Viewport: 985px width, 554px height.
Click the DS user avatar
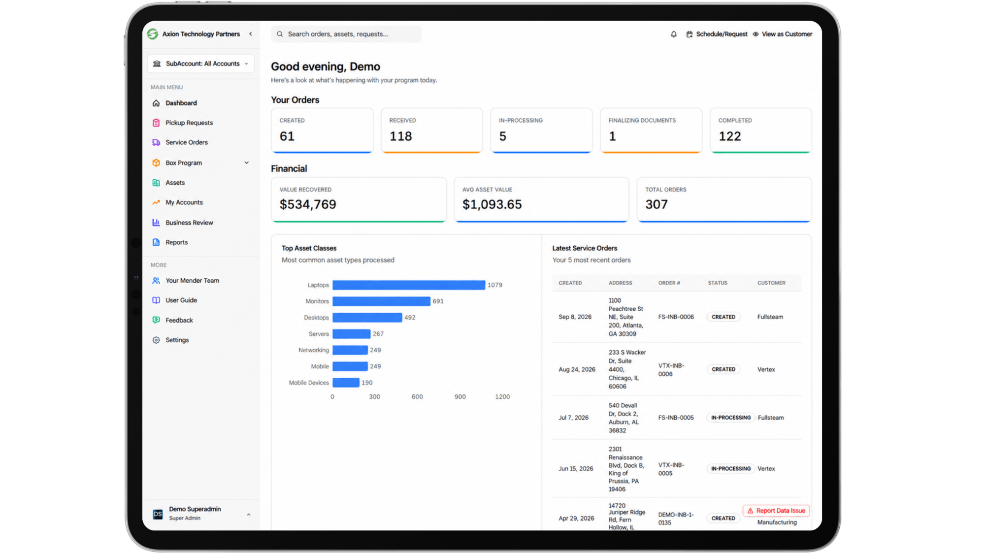[x=158, y=514]
